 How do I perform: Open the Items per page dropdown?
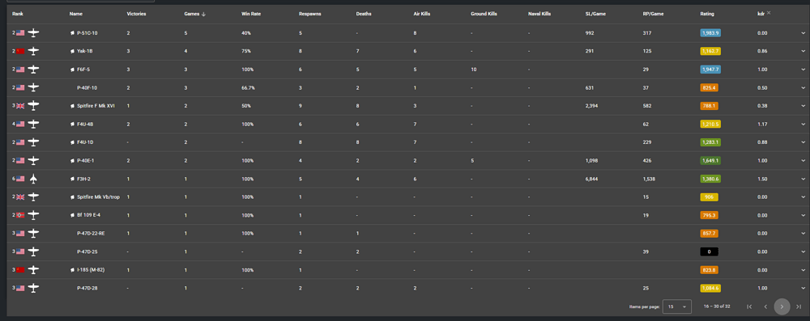(676, 306)
